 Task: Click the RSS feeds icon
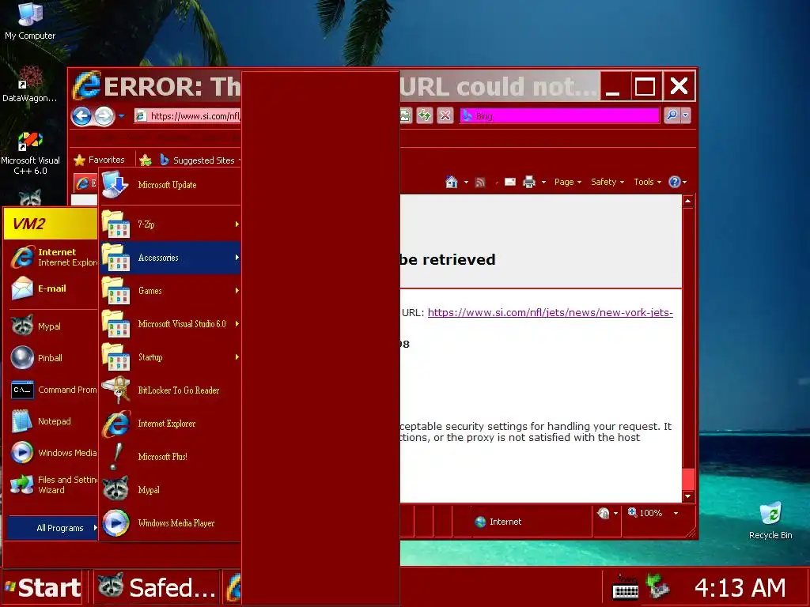coord(480,182)
